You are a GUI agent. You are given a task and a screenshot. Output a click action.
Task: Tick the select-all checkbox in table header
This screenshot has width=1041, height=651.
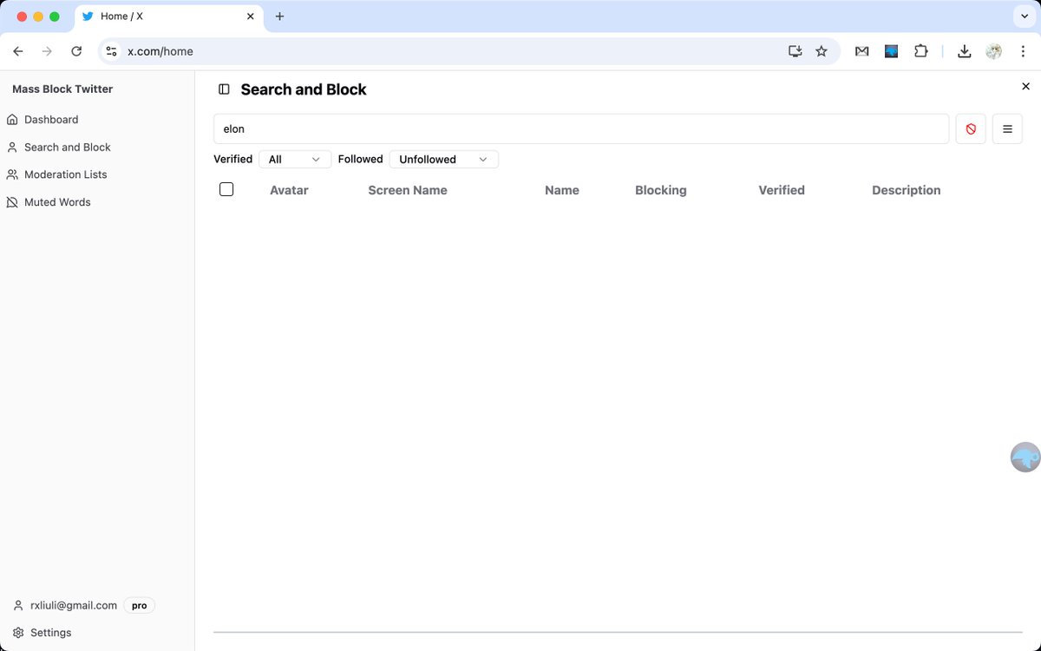226,189
